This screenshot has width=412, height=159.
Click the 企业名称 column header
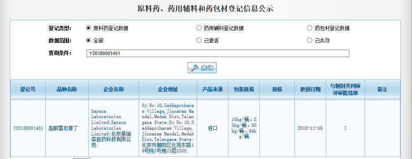(113, 90)
